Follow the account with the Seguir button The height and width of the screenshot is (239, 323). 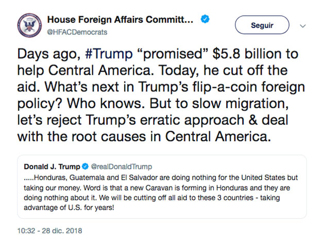(262, 25)
